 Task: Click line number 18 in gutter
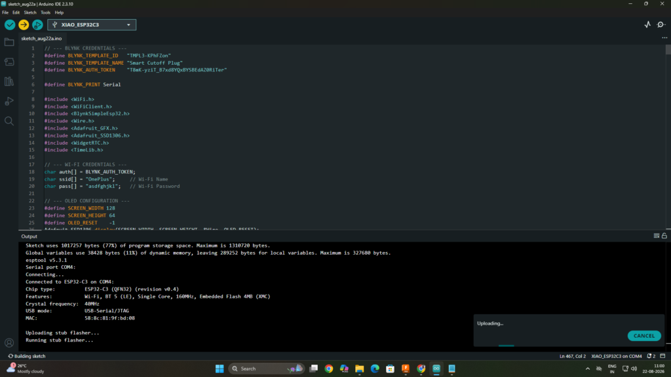click(x=31, y=172)
